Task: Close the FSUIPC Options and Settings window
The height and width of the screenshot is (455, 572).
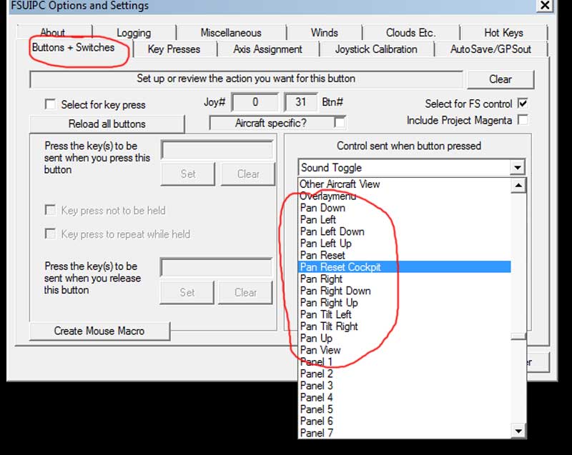Action: (545, 5)
